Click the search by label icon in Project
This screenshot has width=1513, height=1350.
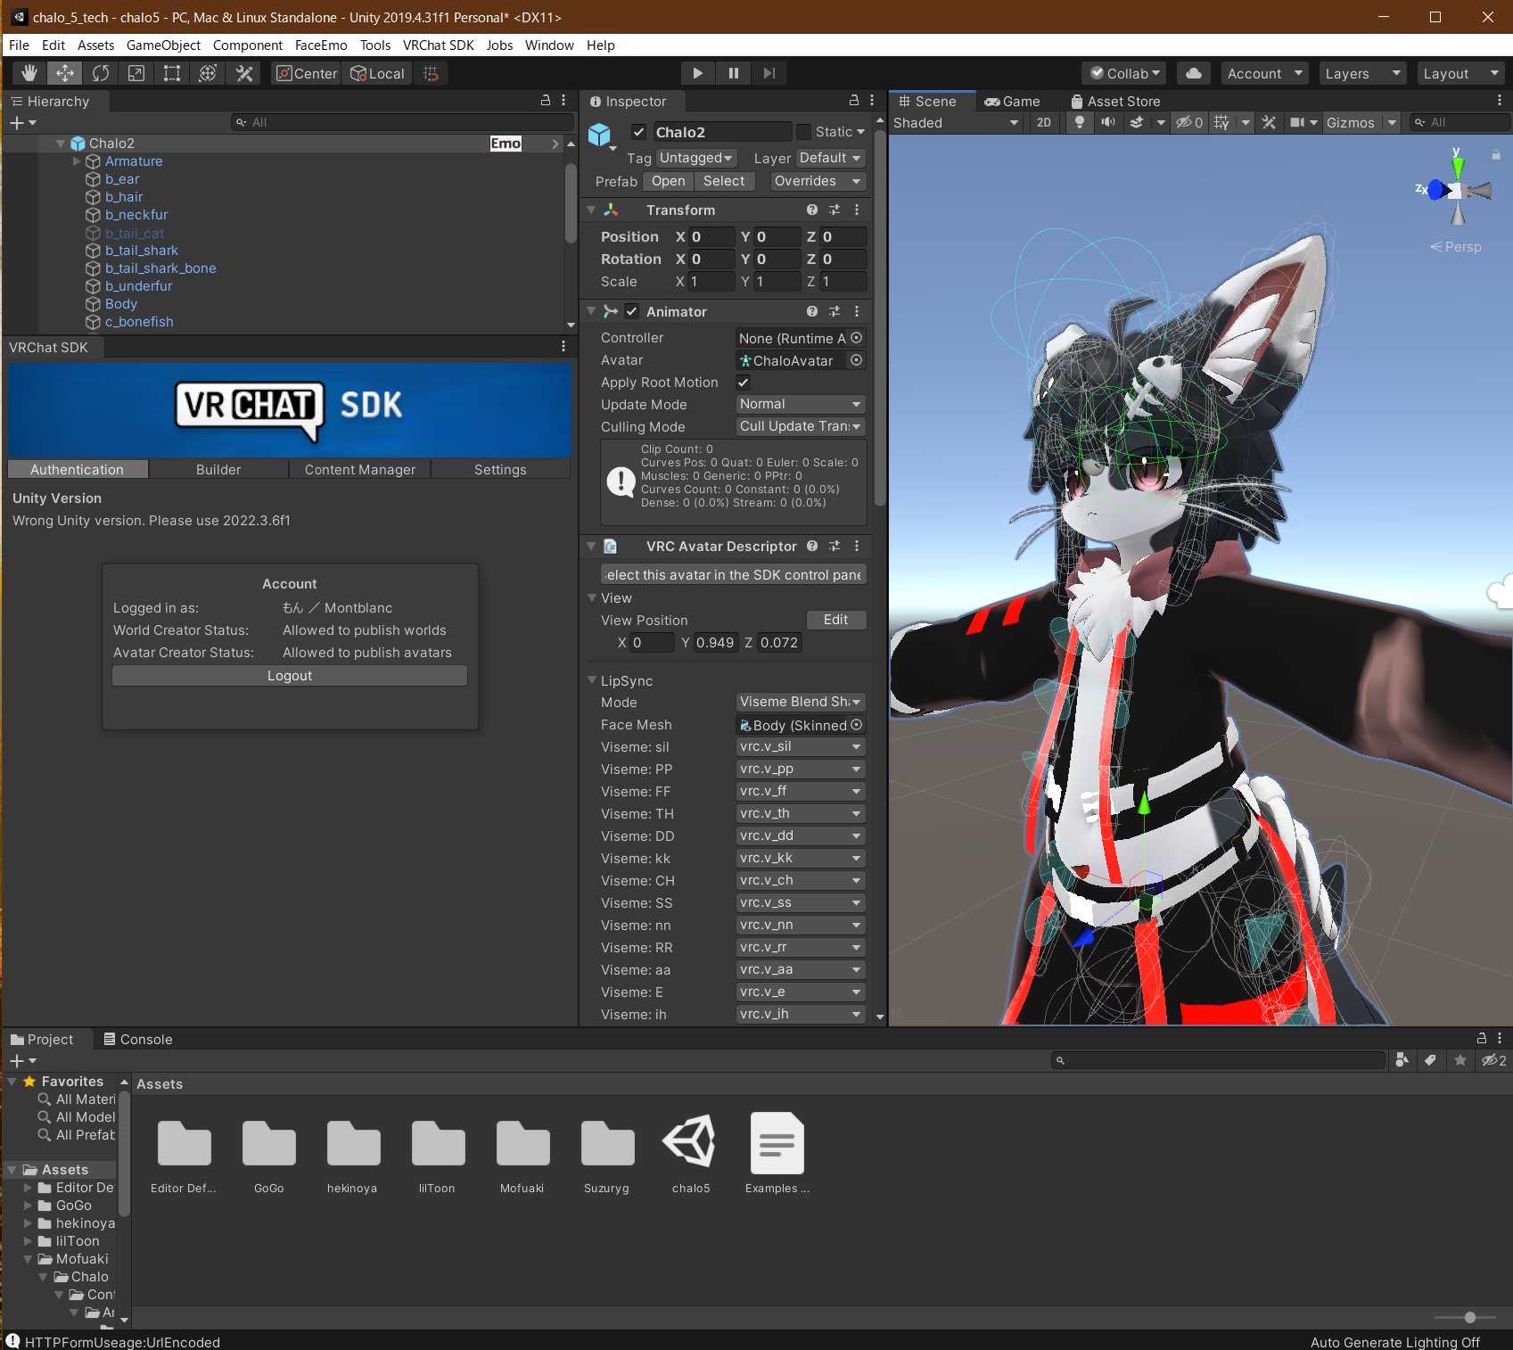(x=1430, y=1060)
